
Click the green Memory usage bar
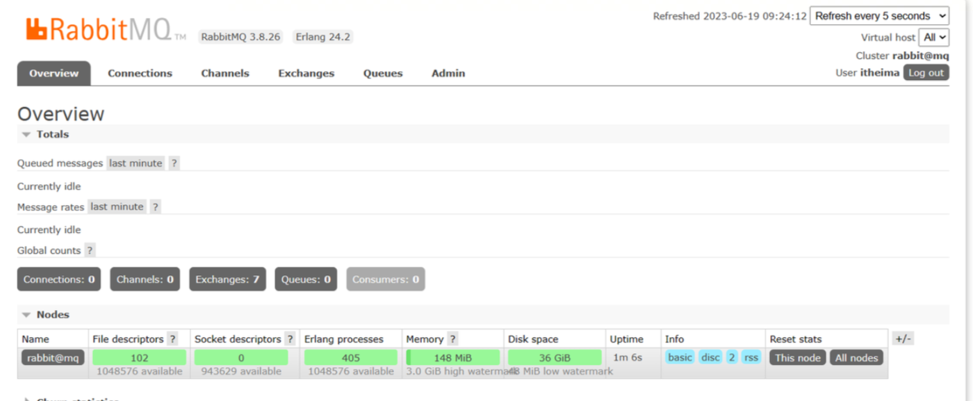pyautogui.click(x=452, y=358)
